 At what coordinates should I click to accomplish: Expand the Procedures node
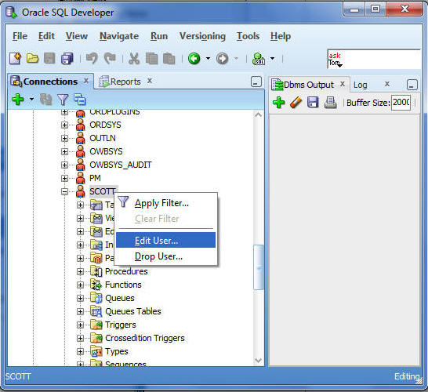click(80, 271)
